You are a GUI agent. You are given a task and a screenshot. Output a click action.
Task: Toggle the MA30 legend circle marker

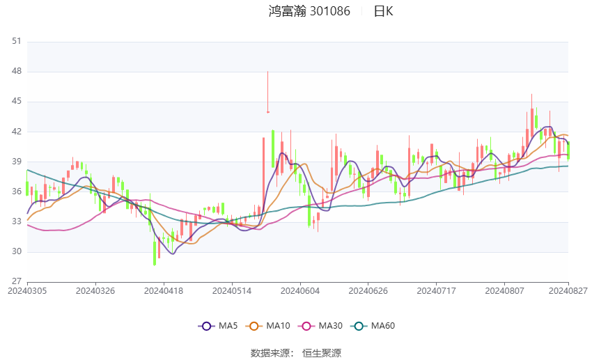point(306,326)
